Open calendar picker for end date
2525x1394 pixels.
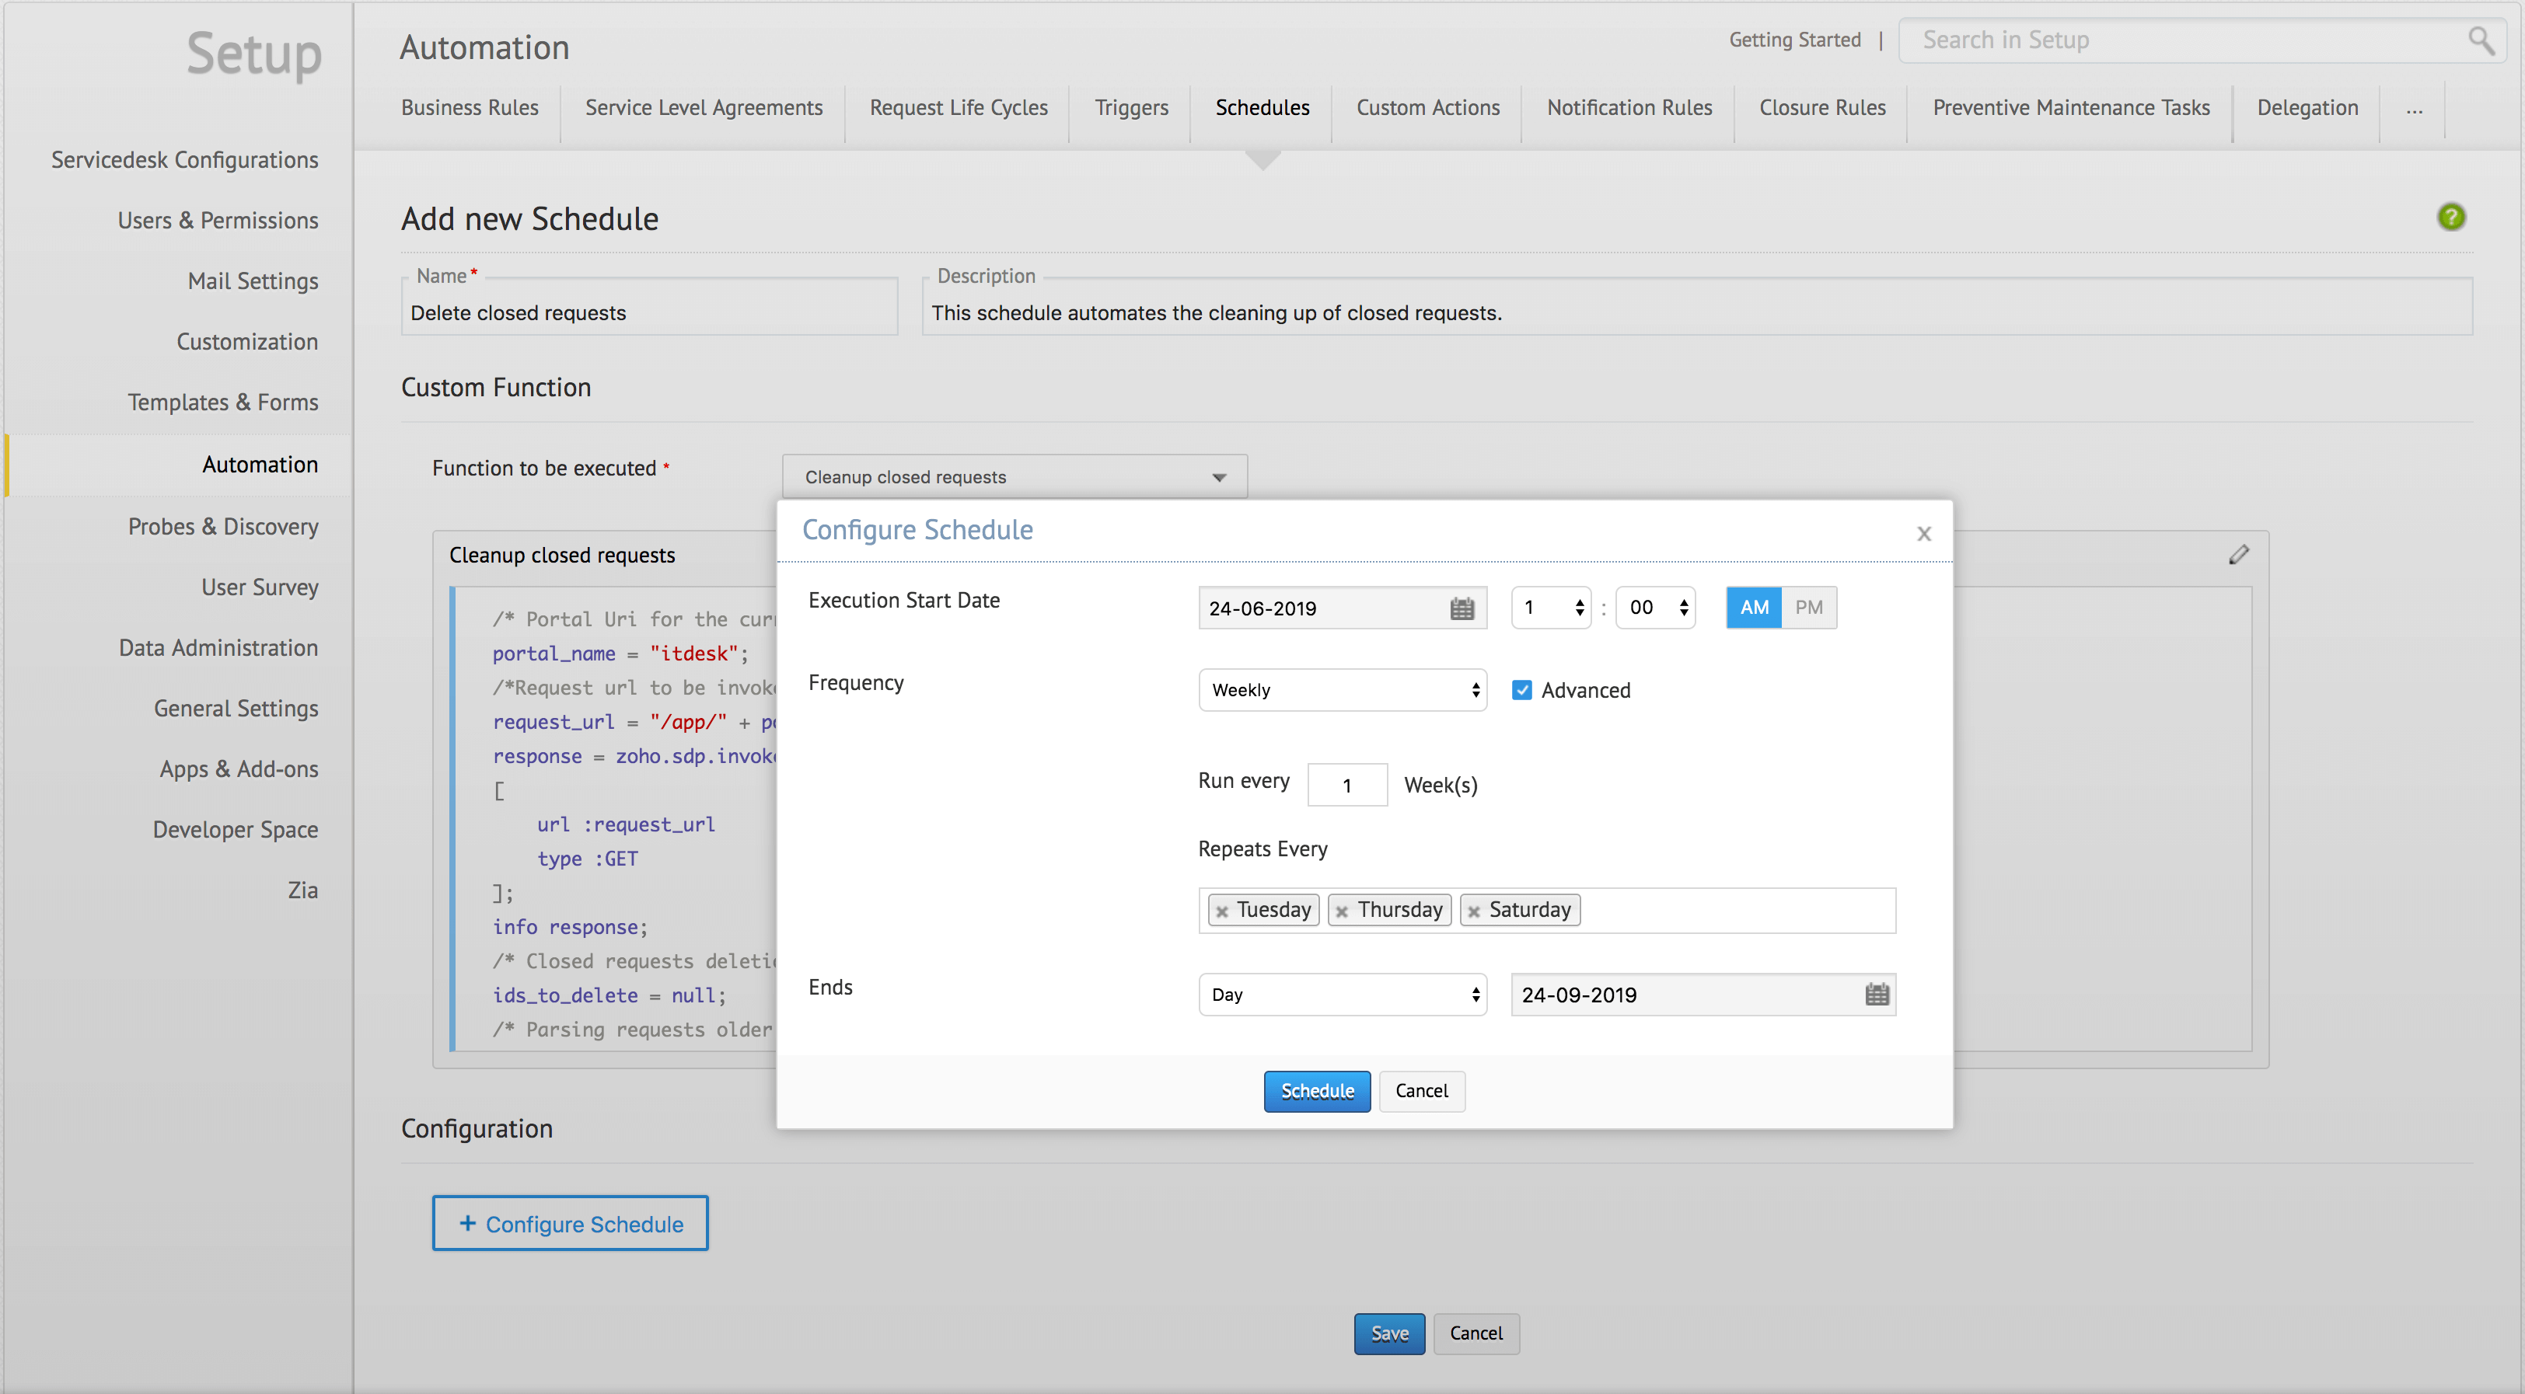click(1876, 995)
